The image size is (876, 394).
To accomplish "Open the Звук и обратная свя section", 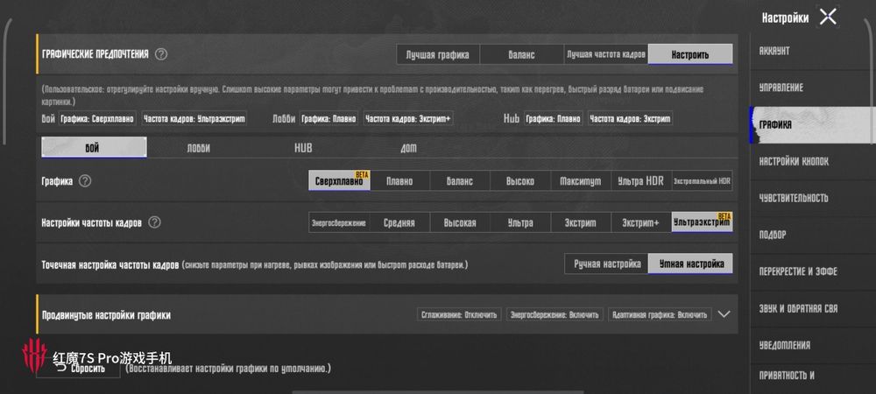I will tap(812, 308).
